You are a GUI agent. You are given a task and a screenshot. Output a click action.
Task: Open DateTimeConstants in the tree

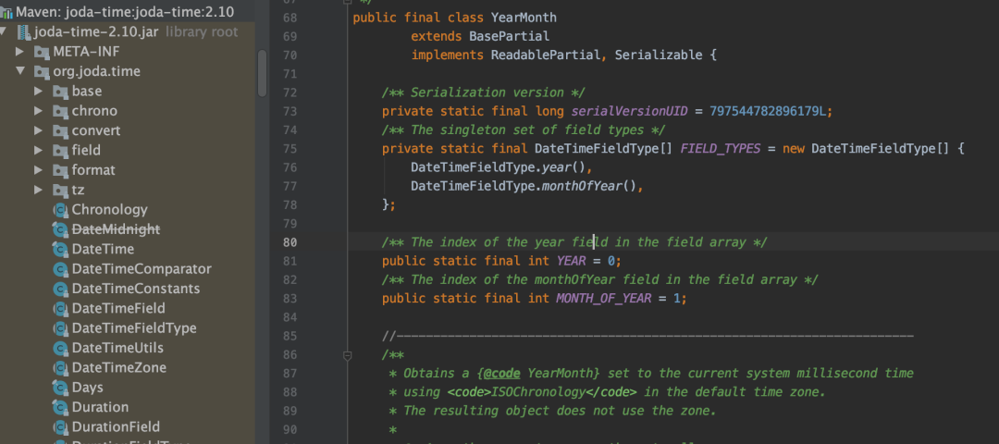(136, 289)
